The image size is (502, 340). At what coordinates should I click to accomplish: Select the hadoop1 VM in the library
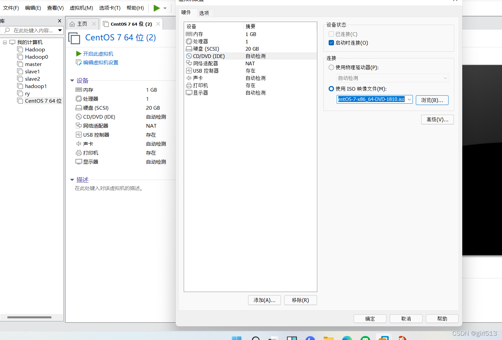click(x=36, y=86)
